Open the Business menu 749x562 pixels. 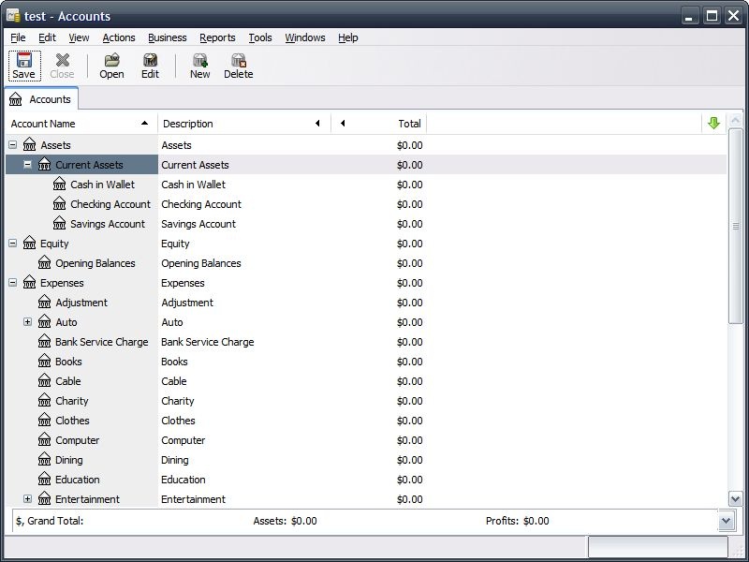167,37
